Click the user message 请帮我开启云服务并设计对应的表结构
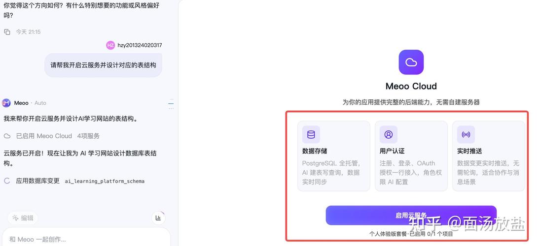539x246 pixels. click(x=103, y=65)
